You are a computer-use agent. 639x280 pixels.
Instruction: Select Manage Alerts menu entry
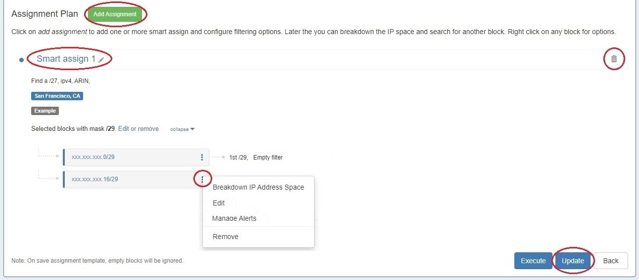(234, 218)
